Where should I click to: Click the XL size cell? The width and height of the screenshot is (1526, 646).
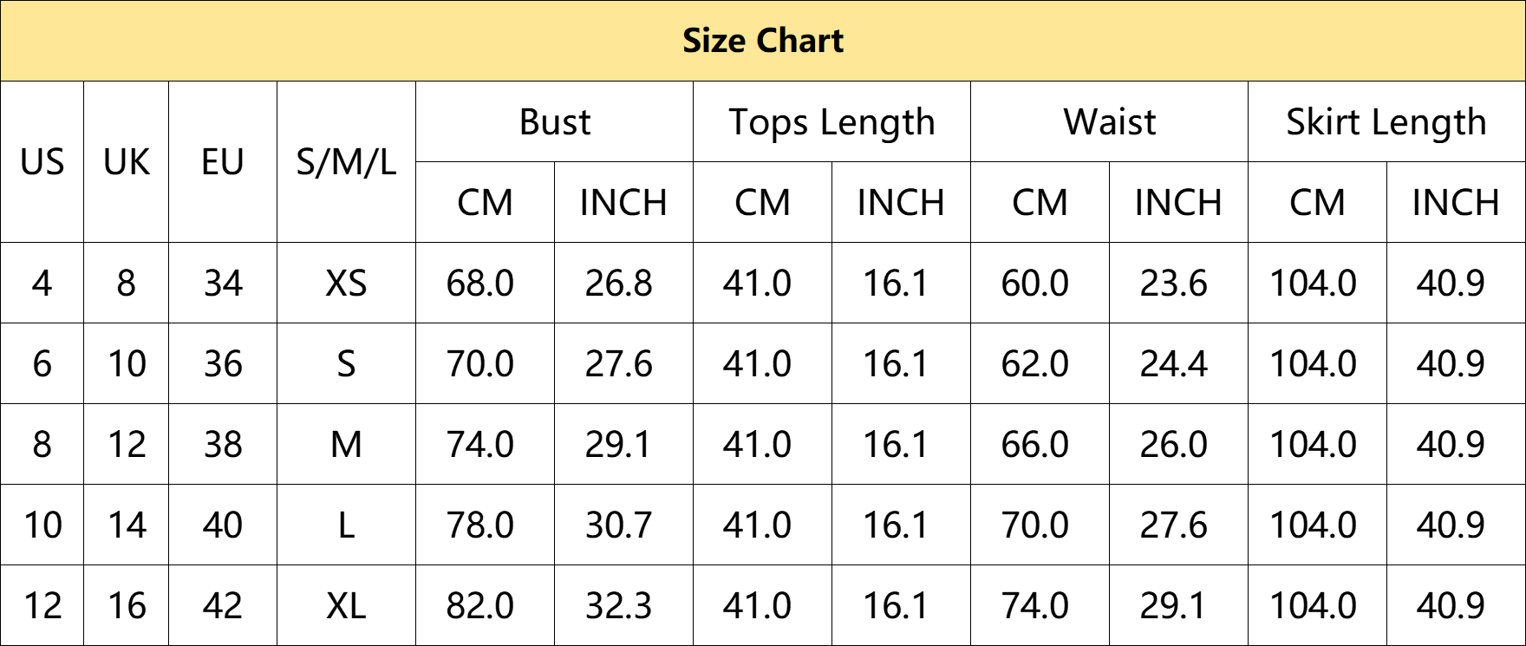[x=346, y=605]
